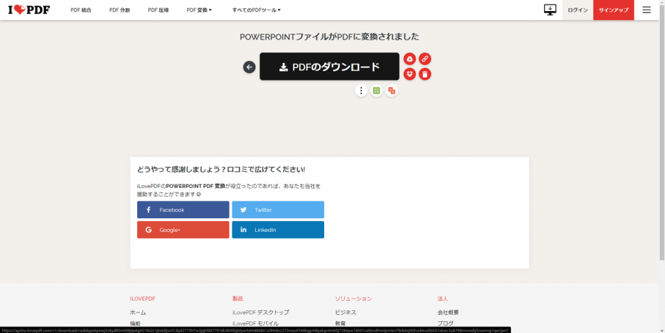Copy the share link with the chain icon
Screen dimensions: 665x333
click(425, 59)
